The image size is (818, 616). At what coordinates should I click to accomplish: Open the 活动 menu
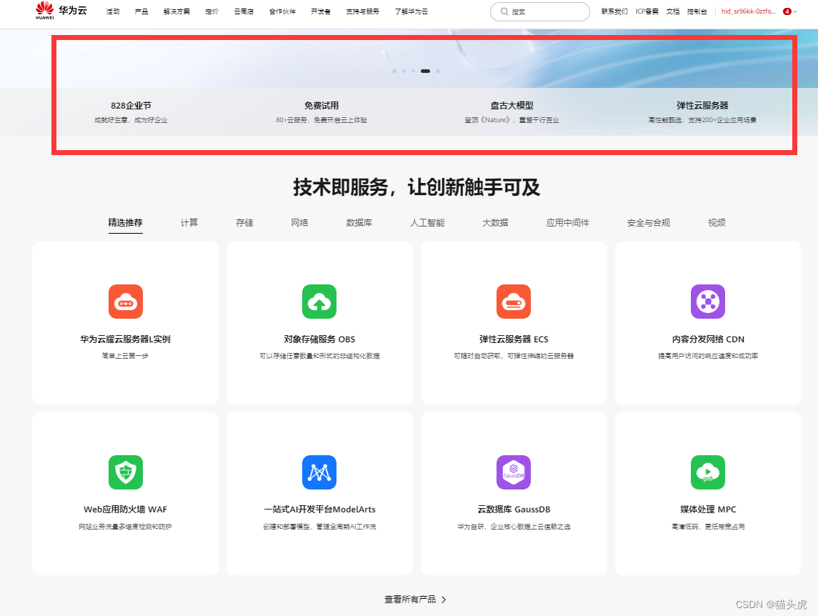pos(113,11)
